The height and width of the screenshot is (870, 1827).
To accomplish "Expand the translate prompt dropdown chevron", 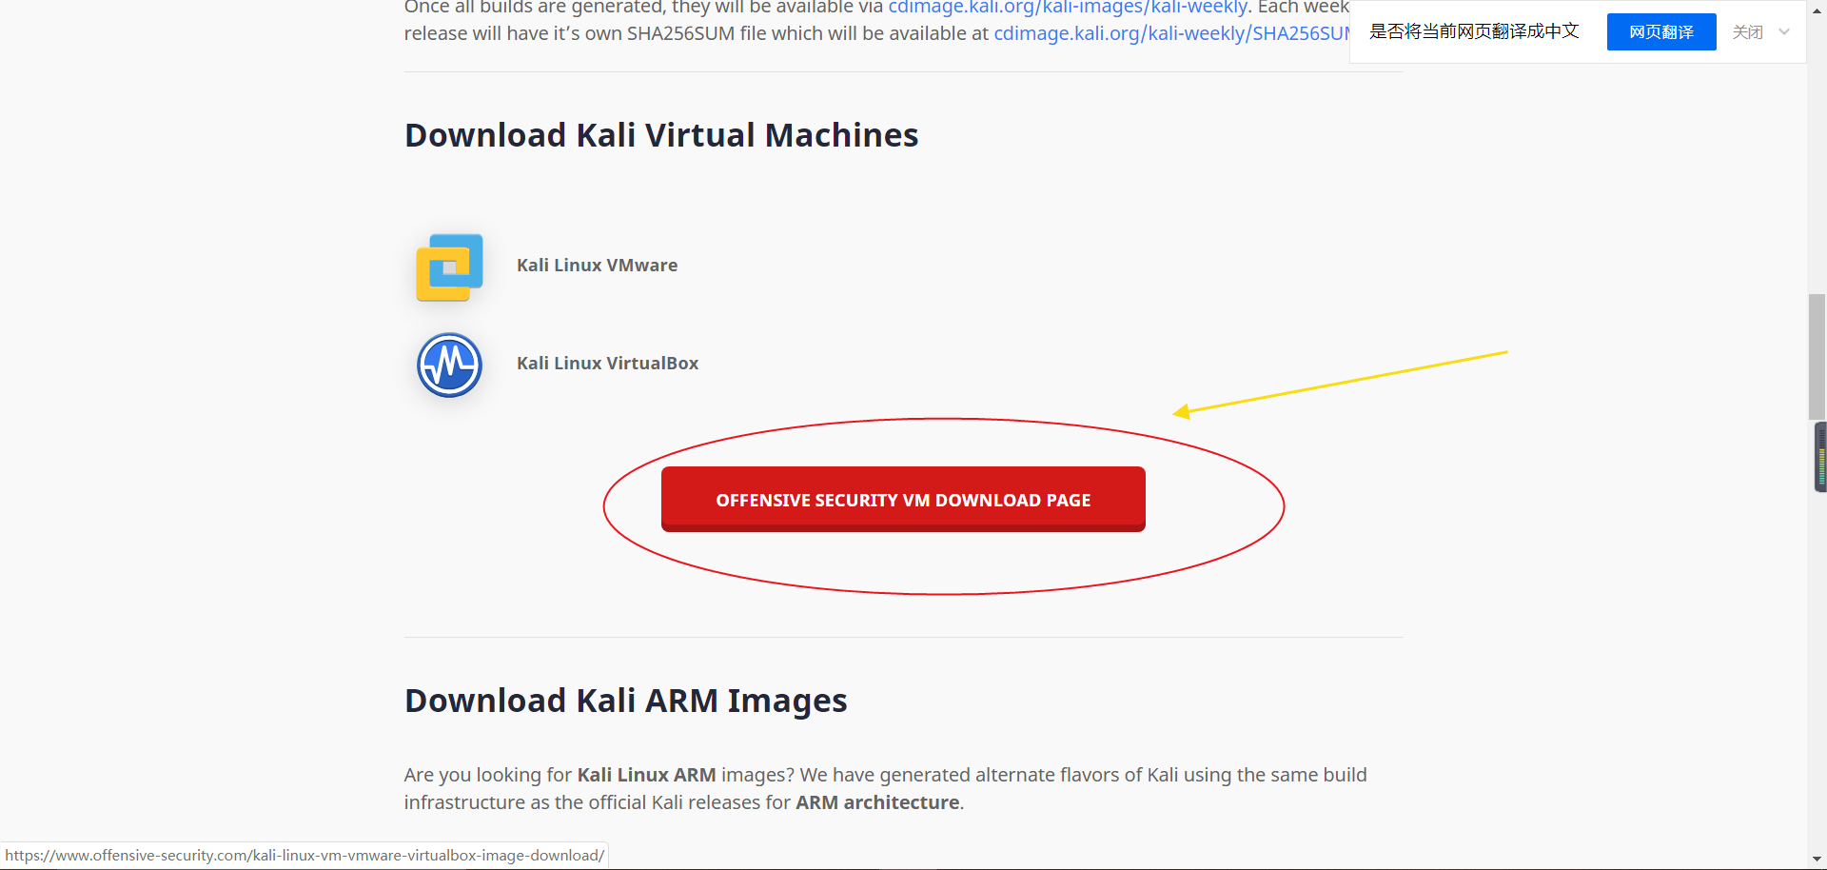I will (x=1784, y=32).
